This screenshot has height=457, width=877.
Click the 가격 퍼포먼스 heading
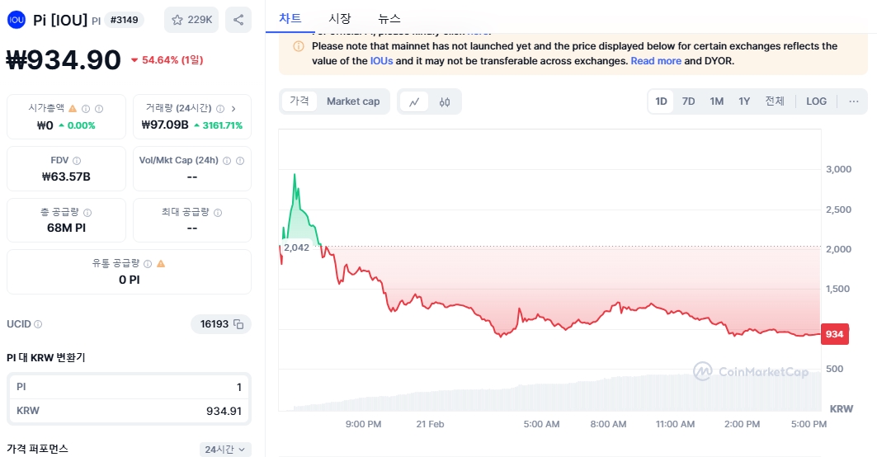37,449
